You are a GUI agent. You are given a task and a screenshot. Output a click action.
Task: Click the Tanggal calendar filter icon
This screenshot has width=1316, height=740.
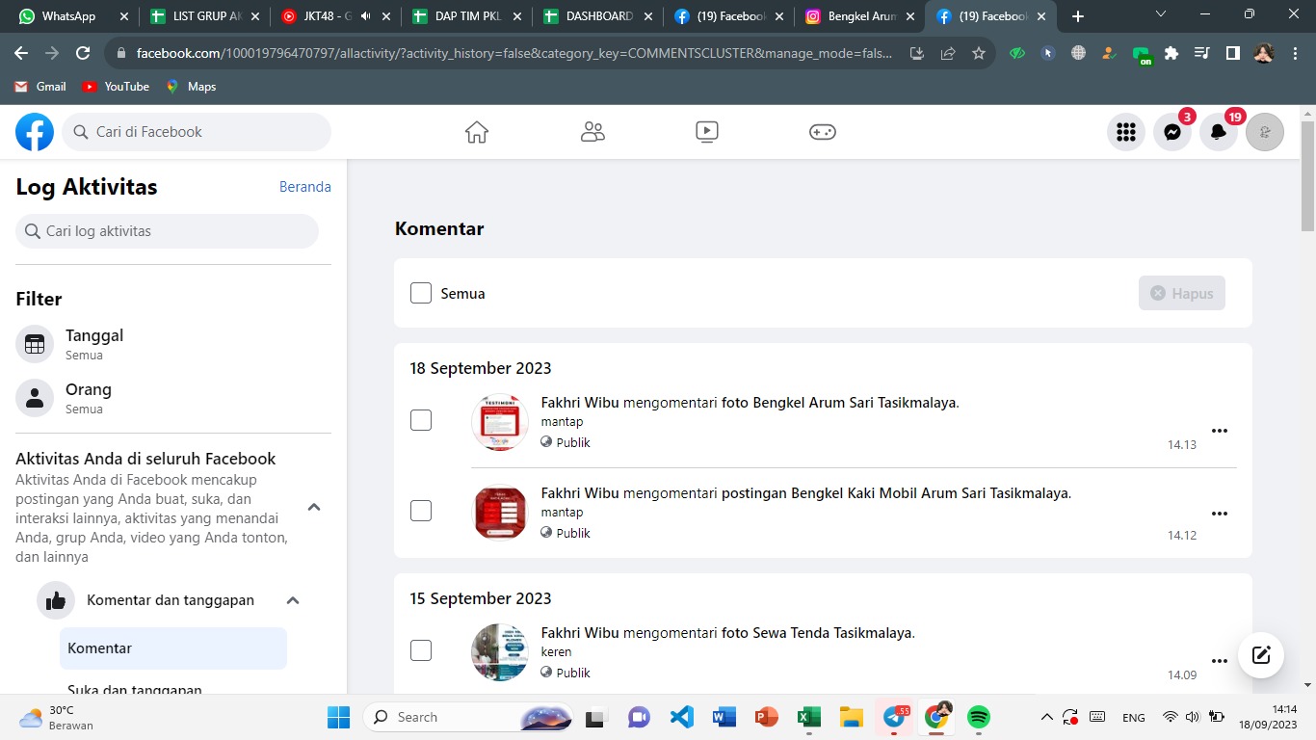tap(35, 344)
